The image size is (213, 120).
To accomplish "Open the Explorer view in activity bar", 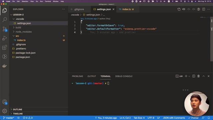I will [4, 10].
